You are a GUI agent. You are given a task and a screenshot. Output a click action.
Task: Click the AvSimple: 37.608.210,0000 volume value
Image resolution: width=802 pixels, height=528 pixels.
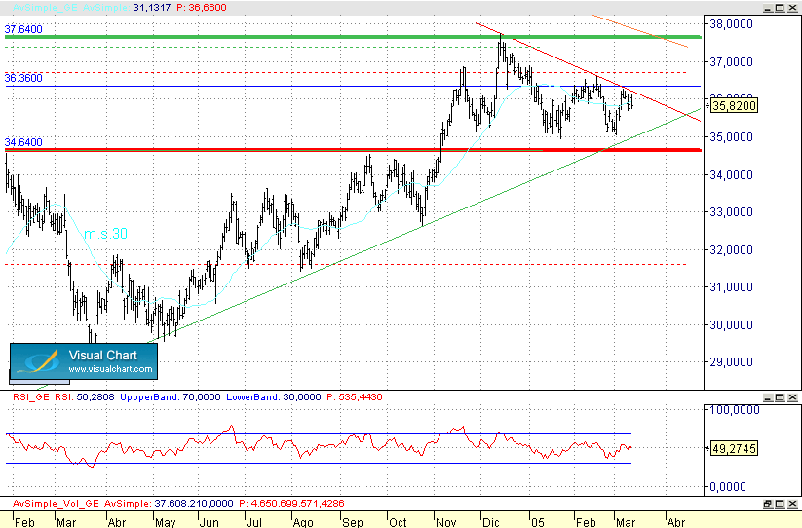pyautogui.click(x=169, y=504)
